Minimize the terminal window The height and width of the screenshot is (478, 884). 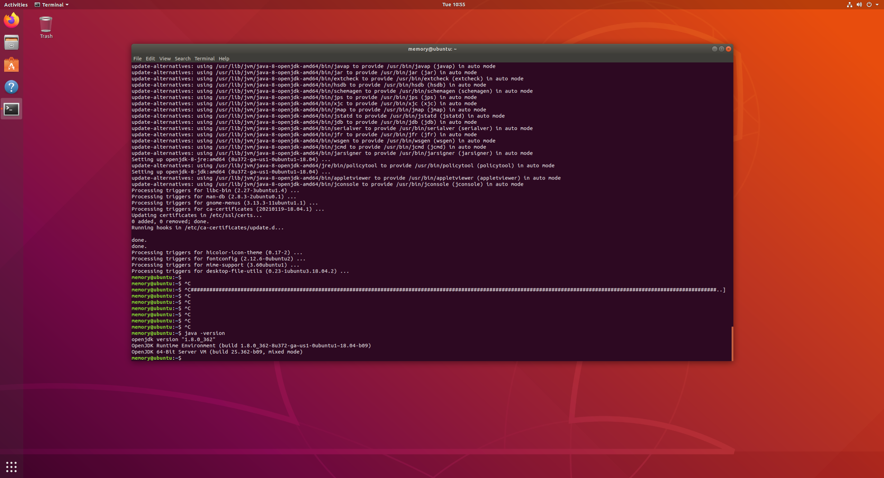pos(714,49)
